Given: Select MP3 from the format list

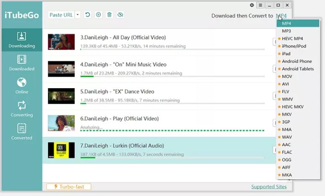Looking at the screenshot, I should [x=298, y=31].
